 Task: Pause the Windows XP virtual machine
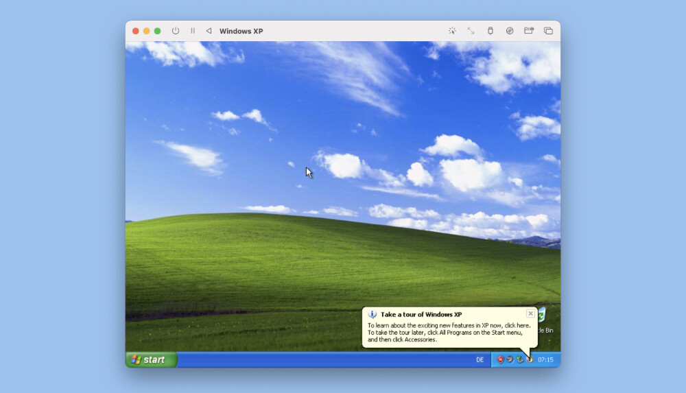(x=193, y=31)
